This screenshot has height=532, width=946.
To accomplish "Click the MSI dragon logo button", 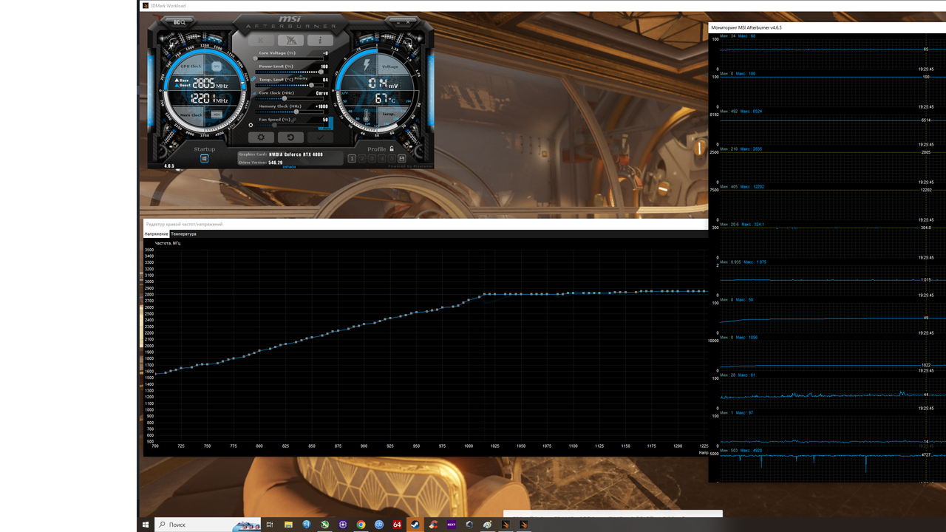I will tap(290, 40).
